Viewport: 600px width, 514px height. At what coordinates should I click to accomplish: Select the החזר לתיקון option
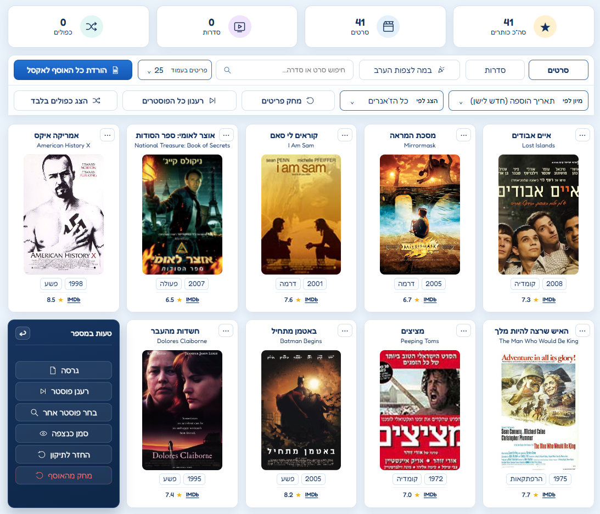click(x=64, y=454)
